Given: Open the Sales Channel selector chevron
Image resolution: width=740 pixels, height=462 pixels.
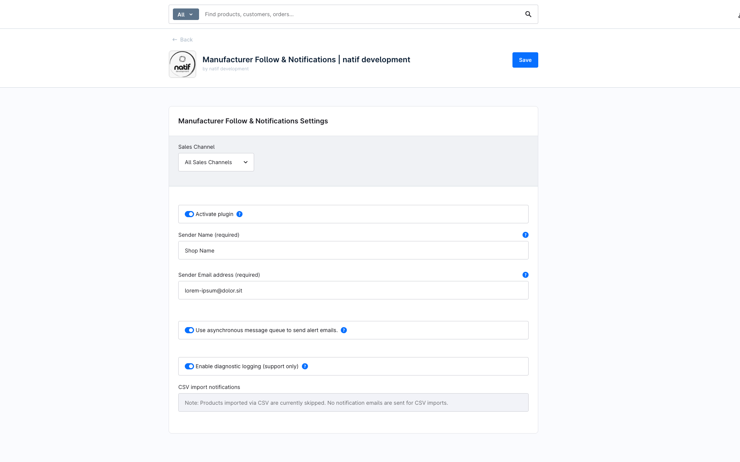Looking at the screenshot, I should [x=245, y=162].
